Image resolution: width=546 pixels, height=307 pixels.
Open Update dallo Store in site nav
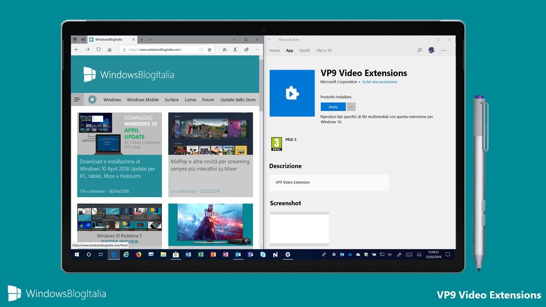tap(238, 100)
